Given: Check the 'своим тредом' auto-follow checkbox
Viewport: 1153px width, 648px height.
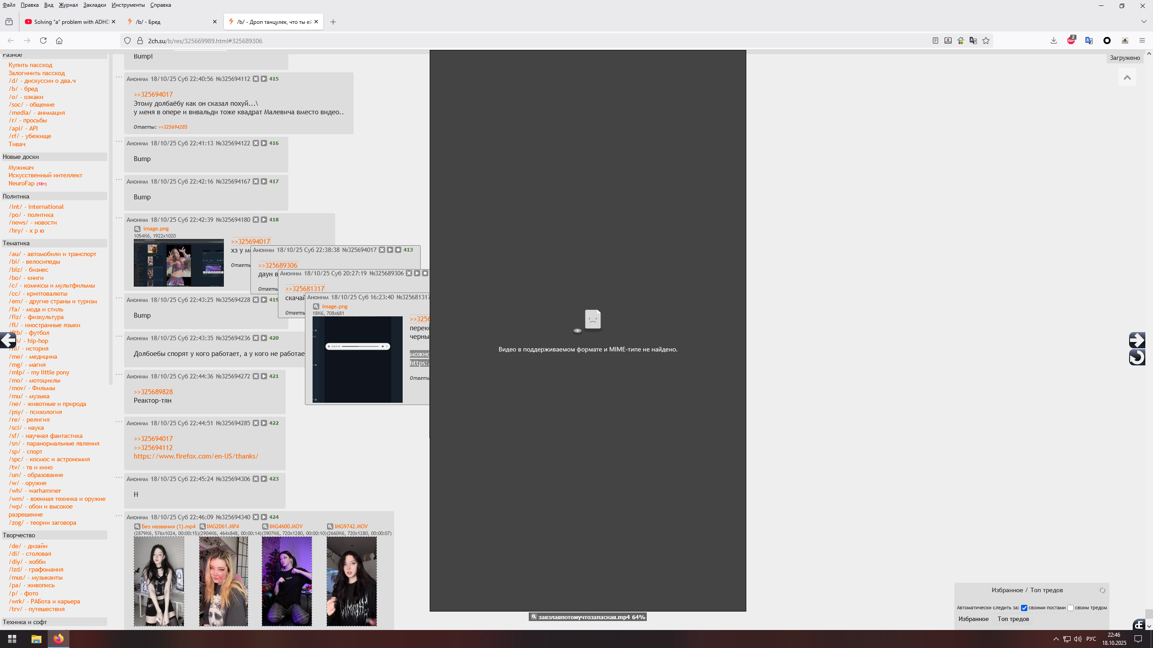Looking at the screenshot, I should (1071, 608).
